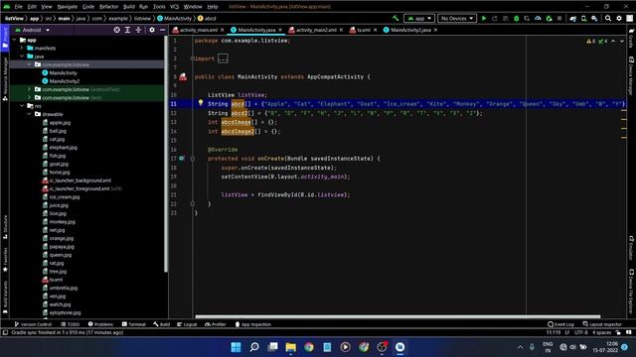Collapse the res folder node

tap(22, 106)
